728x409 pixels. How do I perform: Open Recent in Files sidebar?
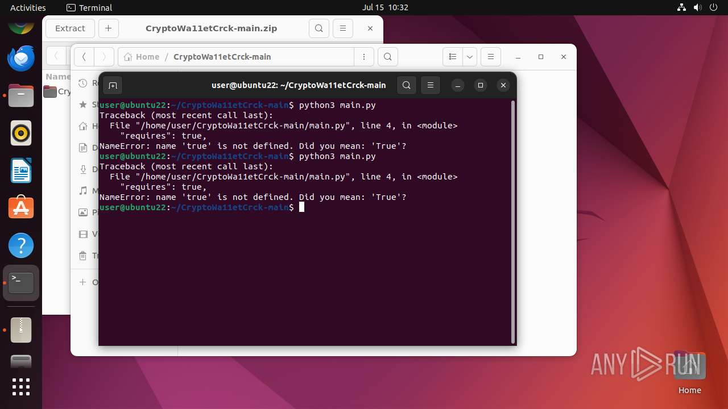pos(87,84)
